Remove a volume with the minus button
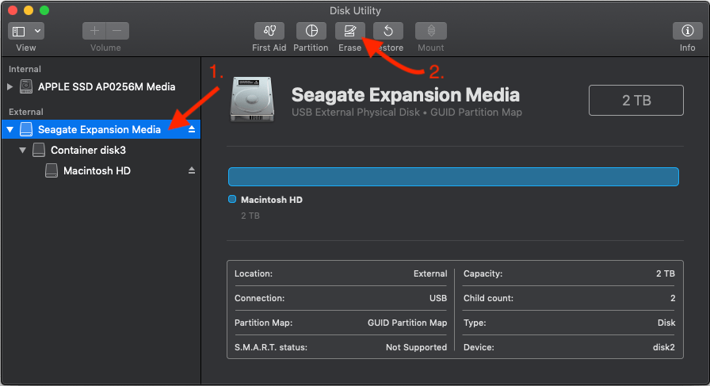 117,31
